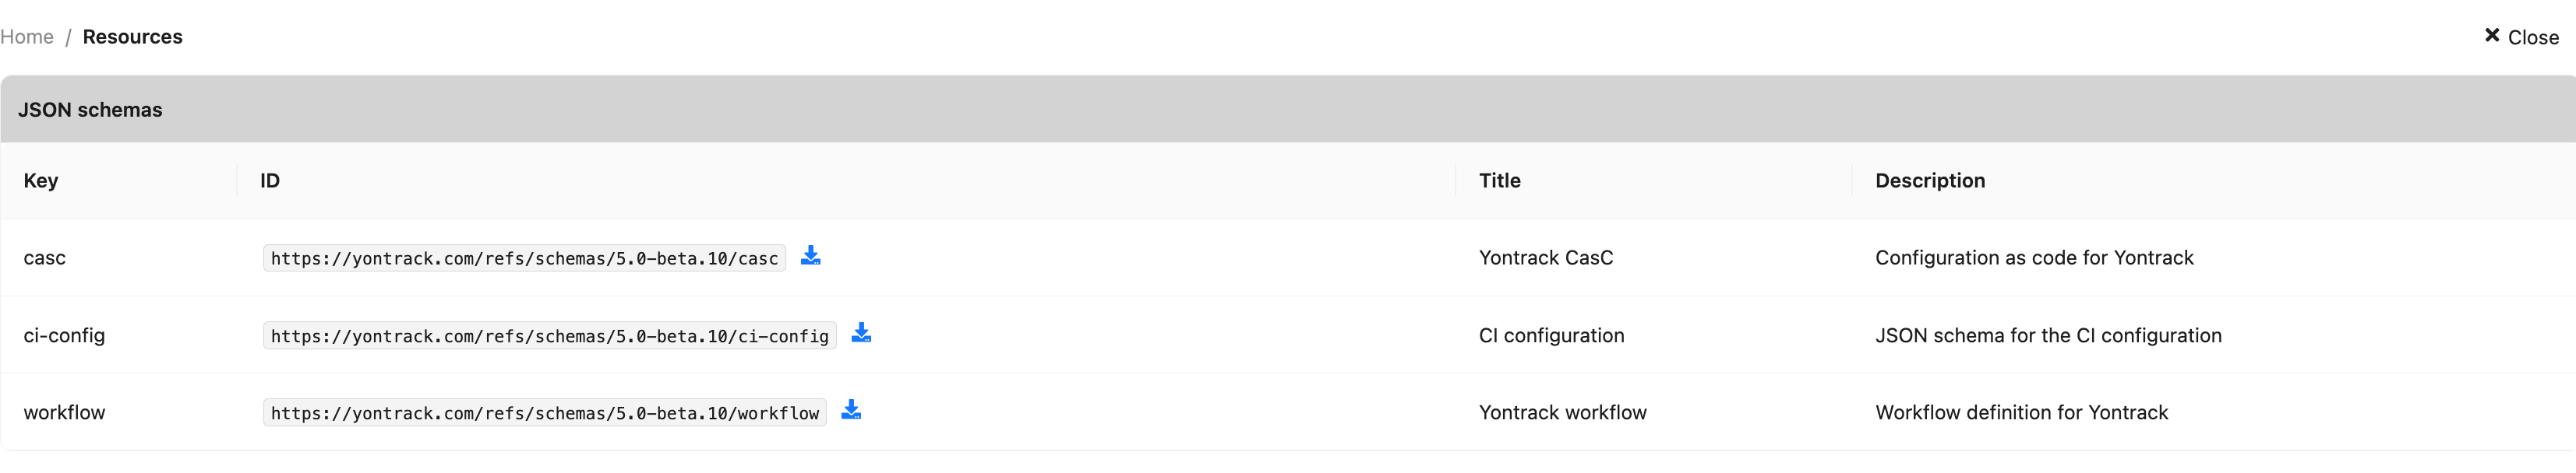Click the Title column header
The height and width of the screenshot is (473, 2576).
click(1499, 180)
